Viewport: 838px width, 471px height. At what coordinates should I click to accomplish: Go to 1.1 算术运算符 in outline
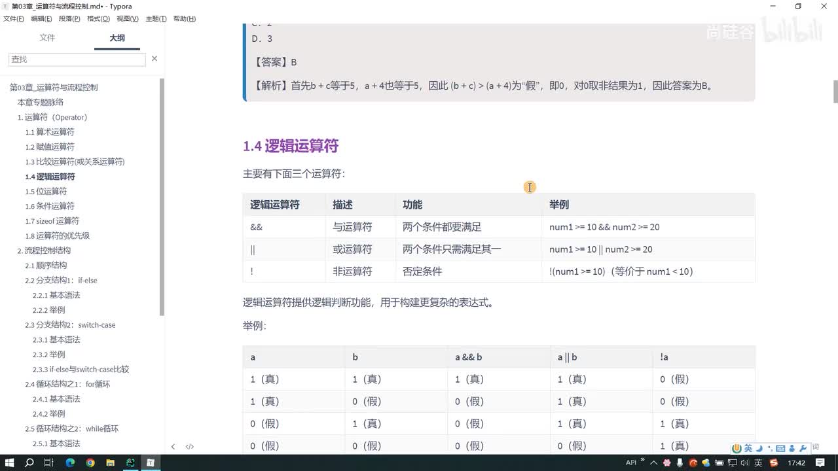pyautogui.click(x=50, y=132)
